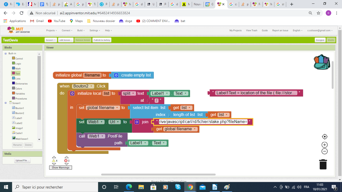Open the Build menu
This screenshot has width=342, height=192.
[x=81, y=30]
